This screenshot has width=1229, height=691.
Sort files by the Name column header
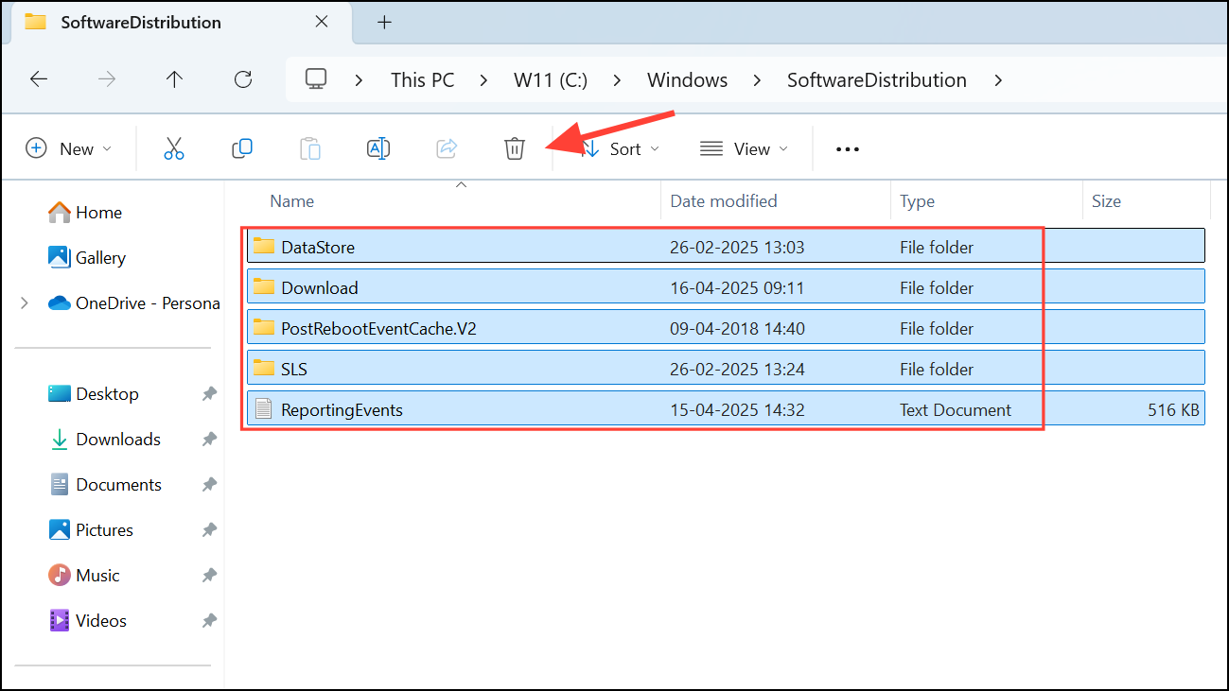(291, 200)
